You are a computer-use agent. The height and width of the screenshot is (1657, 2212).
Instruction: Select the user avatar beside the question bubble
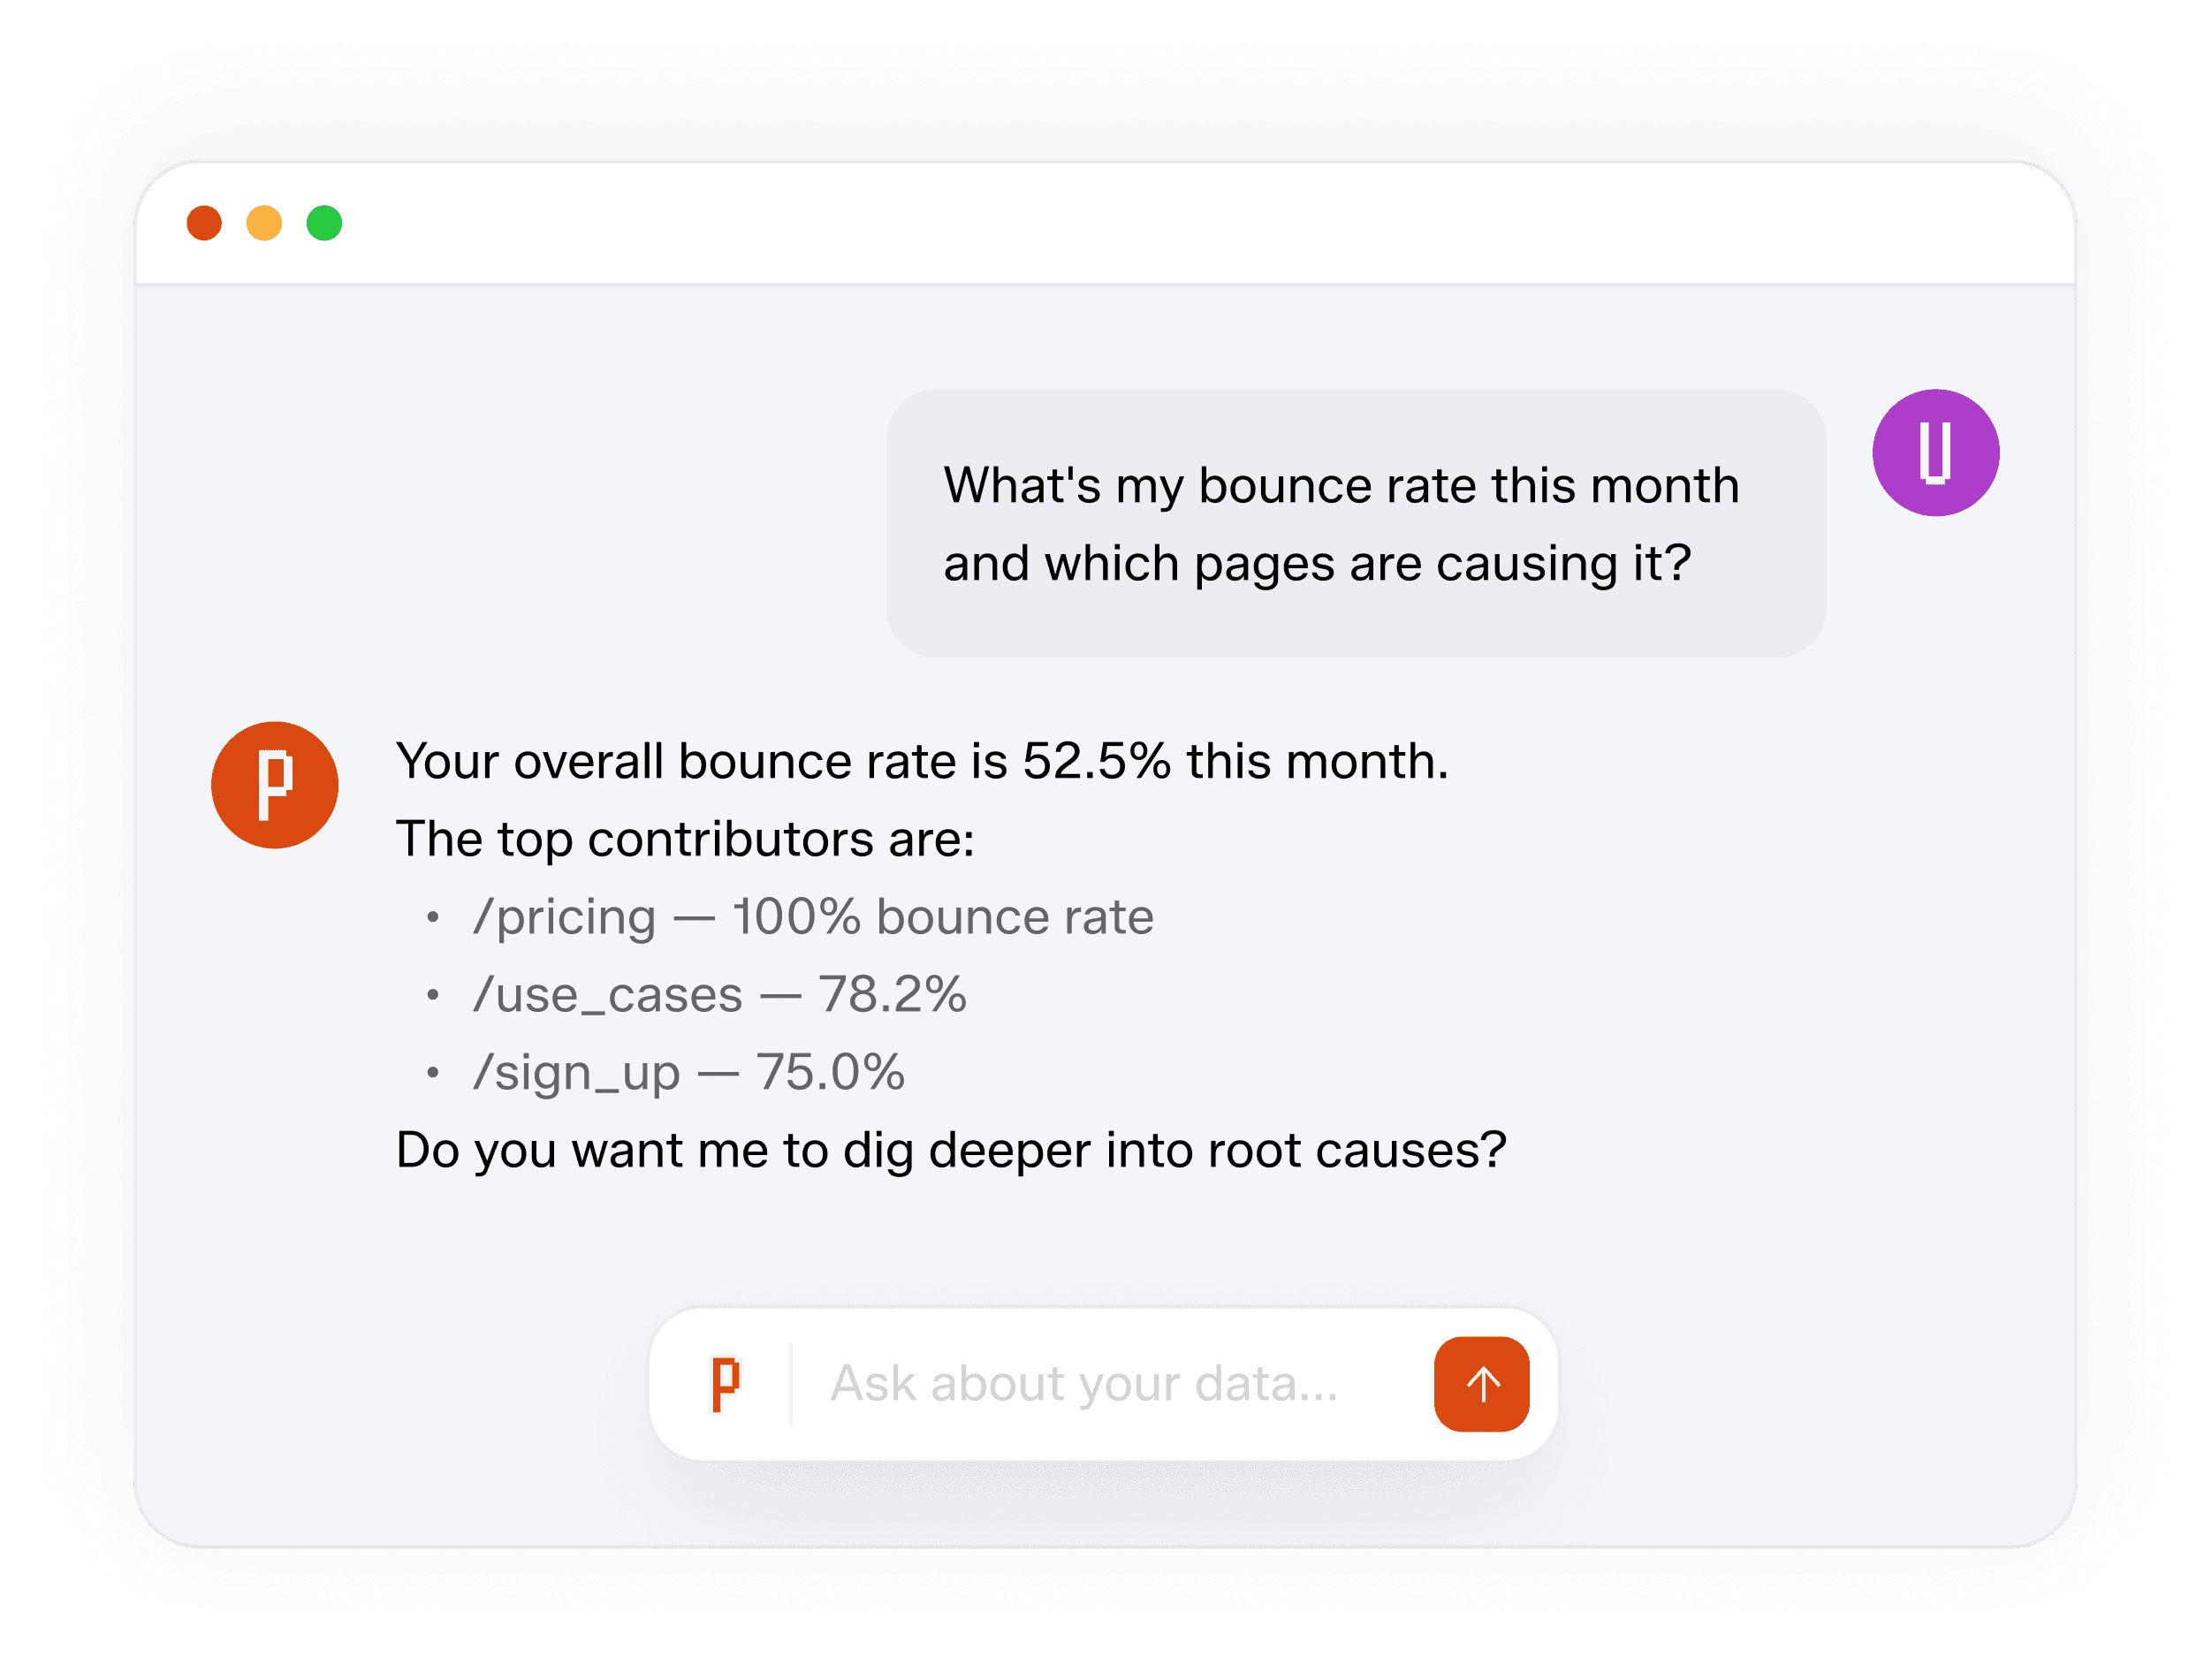pyautogui.click(x=1935, y=452)
